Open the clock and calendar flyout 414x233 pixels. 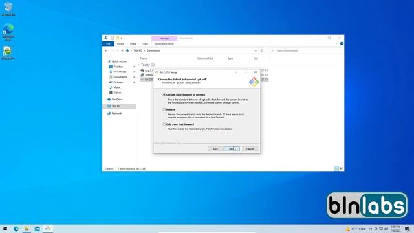(395, 228)
